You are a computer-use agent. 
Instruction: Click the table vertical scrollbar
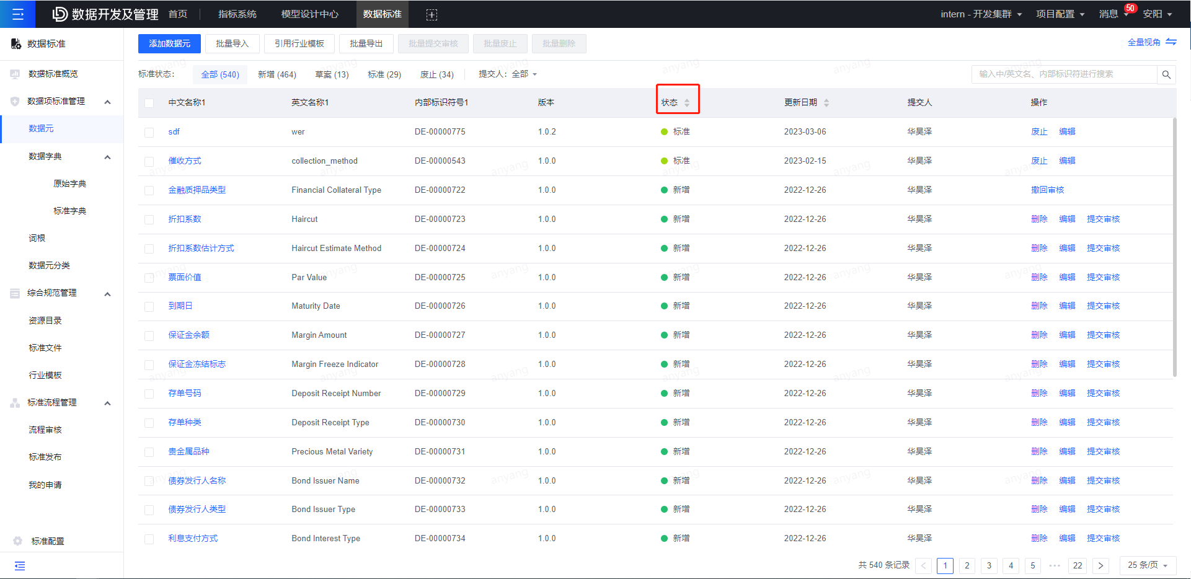pos(1174,247)
